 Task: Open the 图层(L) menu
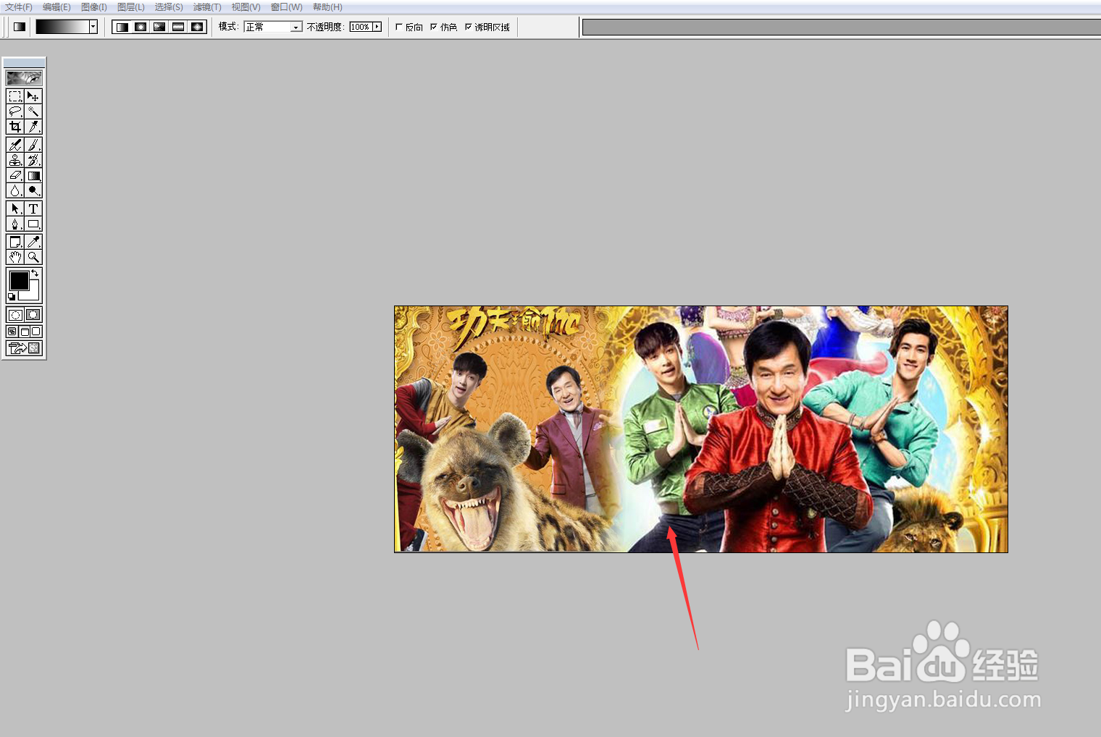pyautogui.click(x=131, y=7)
